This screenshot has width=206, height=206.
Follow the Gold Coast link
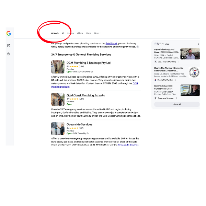pyautogui.click(x=111, y=44)
